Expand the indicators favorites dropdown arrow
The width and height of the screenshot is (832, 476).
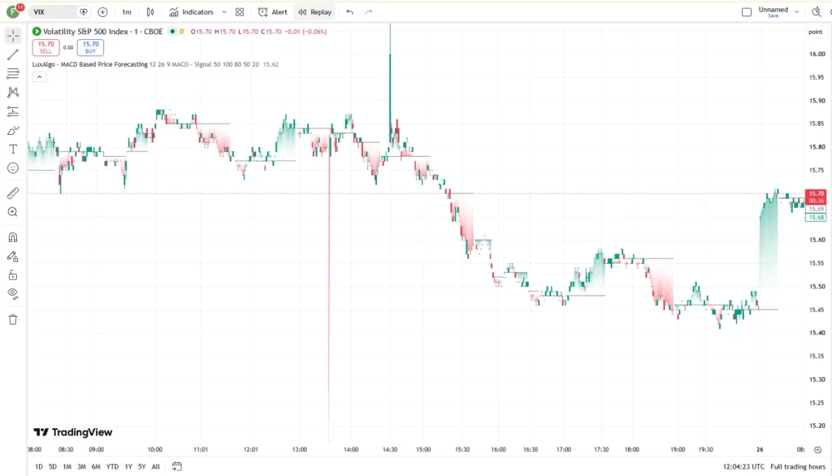pyautogui.click(x=224, y=11)
